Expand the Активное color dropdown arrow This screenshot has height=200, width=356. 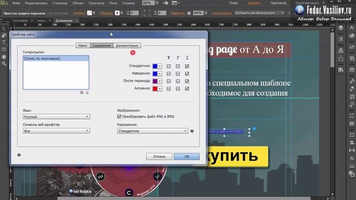160,89
